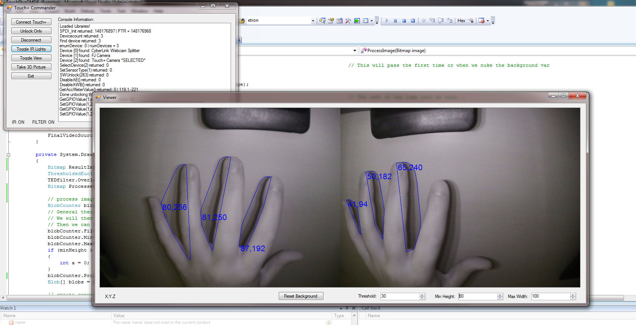The height and width of the screenshot is (325, 636).
Task: Open the 'etron' find combo box dropdown
Action: 313,21
